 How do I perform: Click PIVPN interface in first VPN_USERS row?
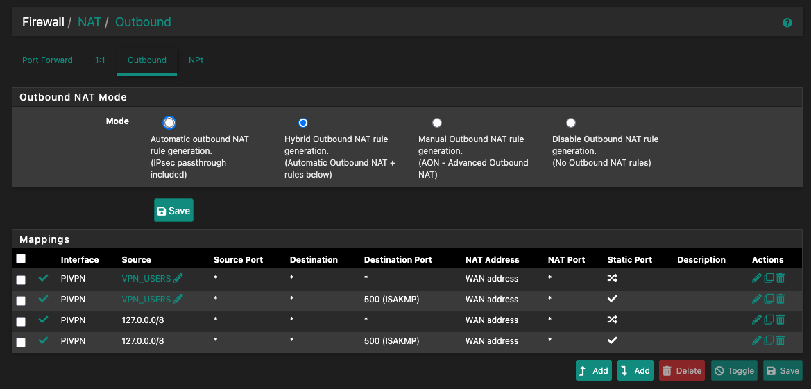click(73, 278)
